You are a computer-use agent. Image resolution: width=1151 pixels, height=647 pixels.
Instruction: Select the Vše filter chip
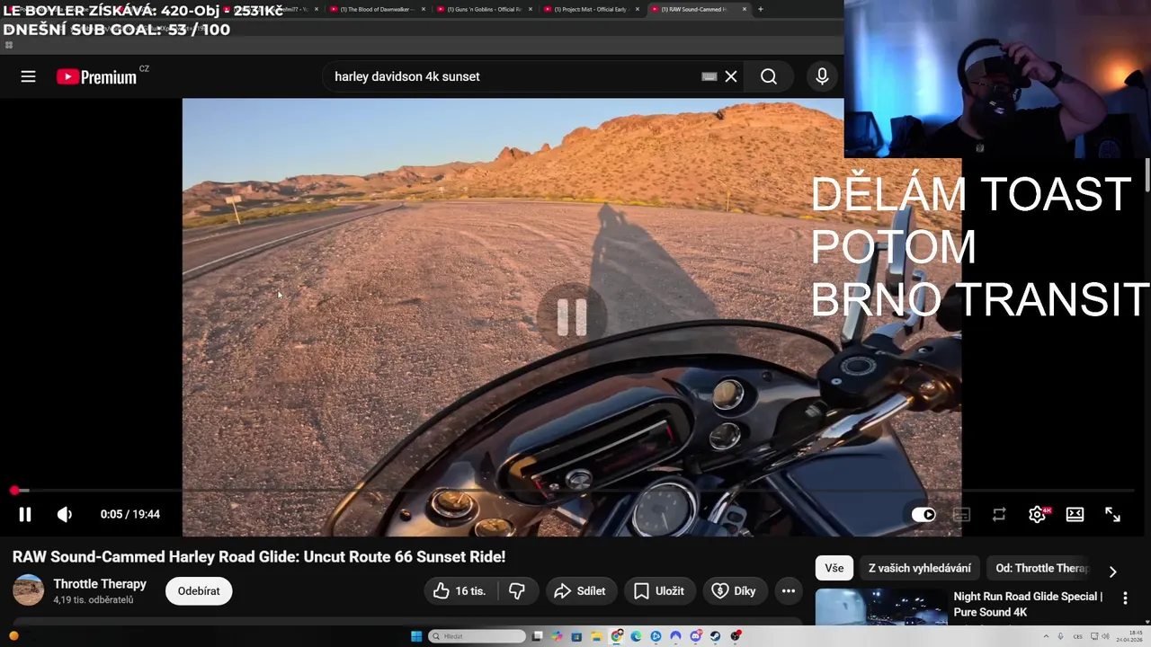coord(834,568)
